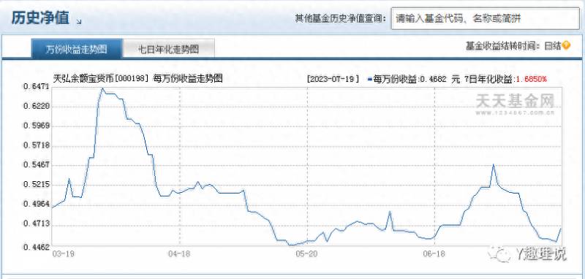
Task: Click the y-axis label 0.5718
Action: 36,145
